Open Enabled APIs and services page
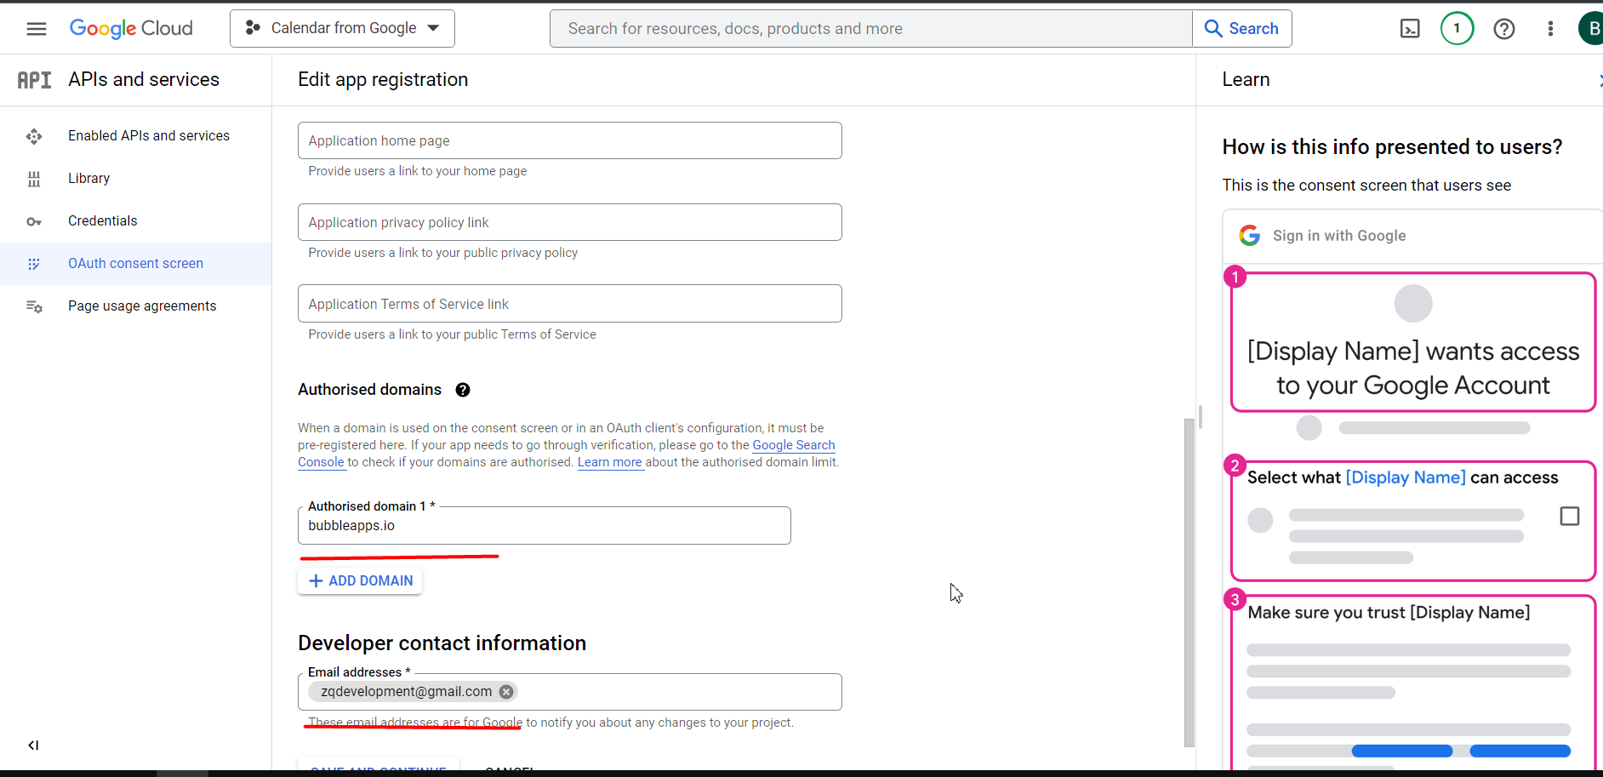Image resolution: width=1603 pixels, height=777 pixels. pyautogui.click(x=148, y=136)
